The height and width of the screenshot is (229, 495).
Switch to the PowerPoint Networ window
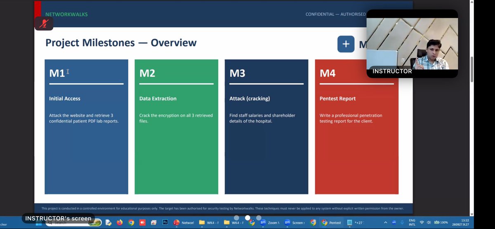[x=184, y=222]
